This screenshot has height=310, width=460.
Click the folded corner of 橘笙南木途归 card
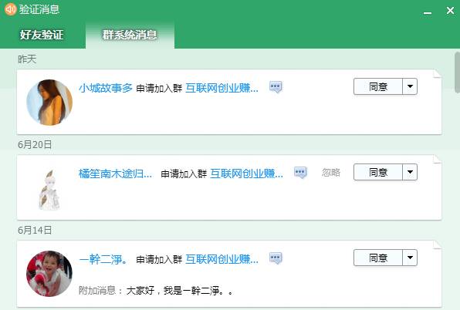[437, 159]
